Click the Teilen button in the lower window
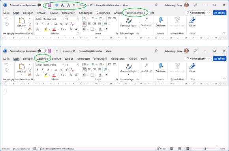The height and width of the screenshot is (151, 229). coord(220,59)
